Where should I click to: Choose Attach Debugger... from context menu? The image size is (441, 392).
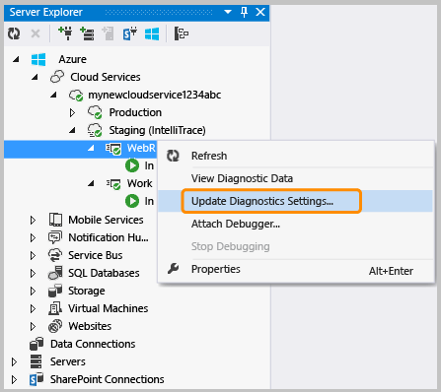point(295,224)
